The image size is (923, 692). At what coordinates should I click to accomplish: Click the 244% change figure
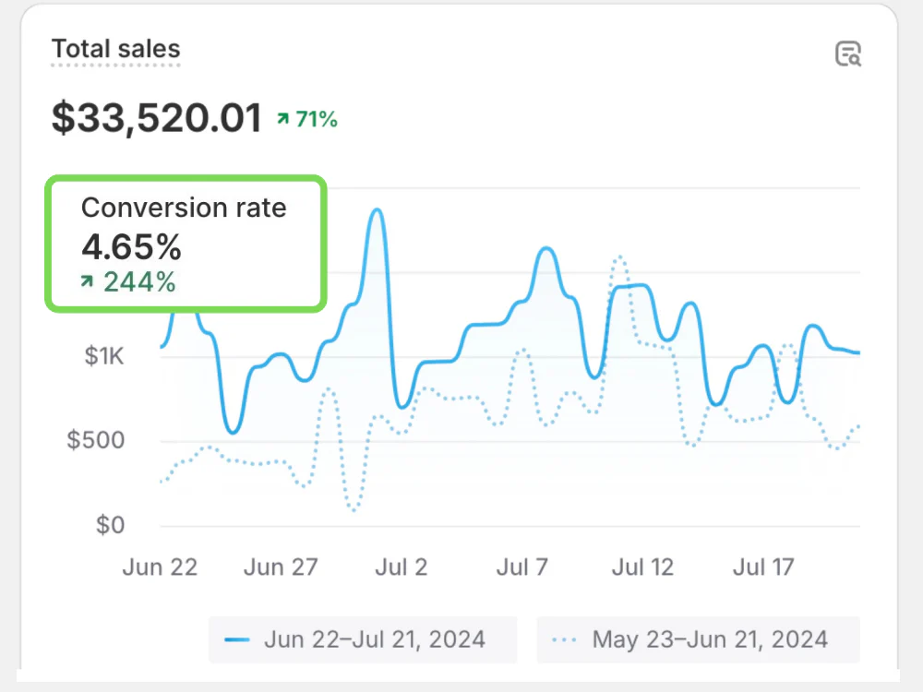coord(139,282)
